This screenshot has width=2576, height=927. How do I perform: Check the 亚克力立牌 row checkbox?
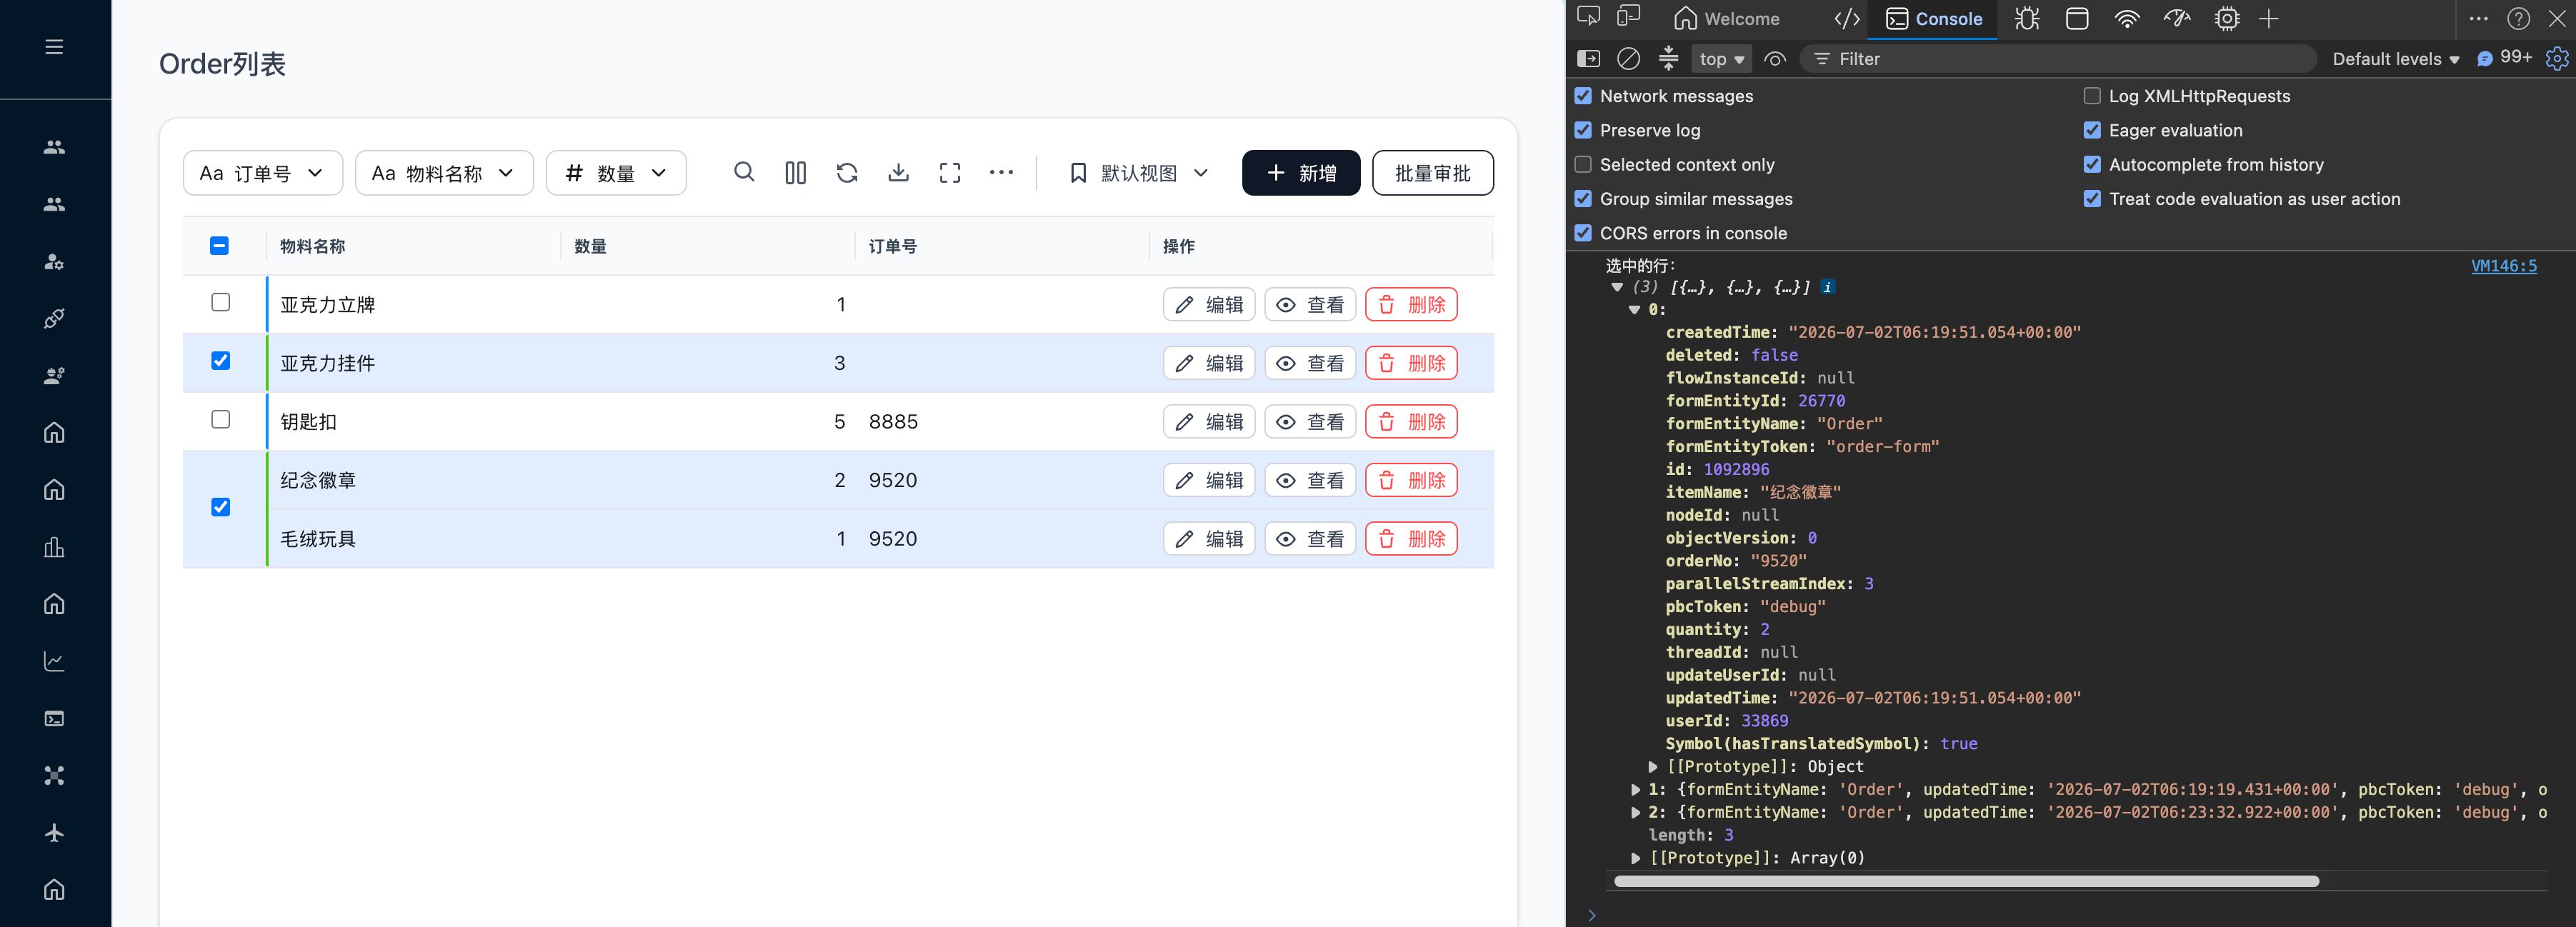point(221,302)
